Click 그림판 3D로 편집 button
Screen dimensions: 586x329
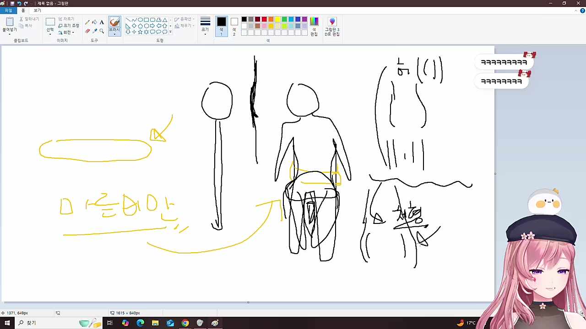332,27
